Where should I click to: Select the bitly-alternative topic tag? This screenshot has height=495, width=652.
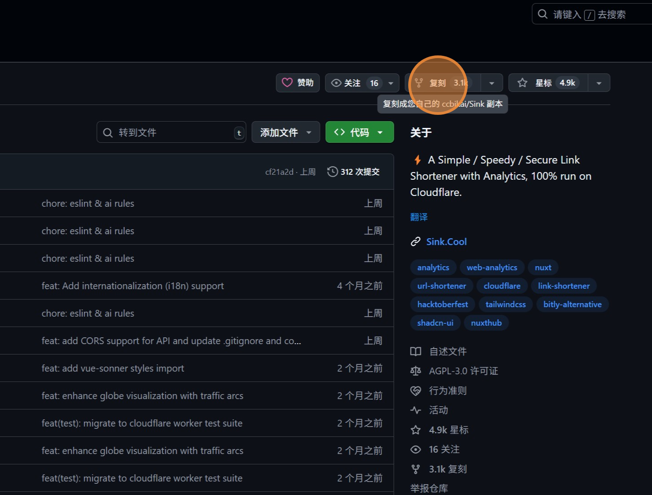tap(572, 304)
